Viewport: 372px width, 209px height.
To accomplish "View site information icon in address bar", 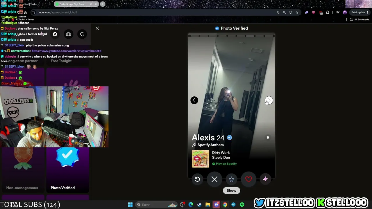I will [x=34, y=12].
